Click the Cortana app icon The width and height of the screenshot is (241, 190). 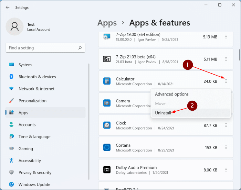coord(107,147)
